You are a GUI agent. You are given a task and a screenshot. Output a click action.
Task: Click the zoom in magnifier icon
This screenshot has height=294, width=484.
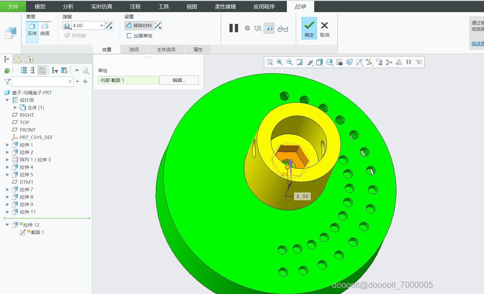pyautogui.click(x=279, y=62)
